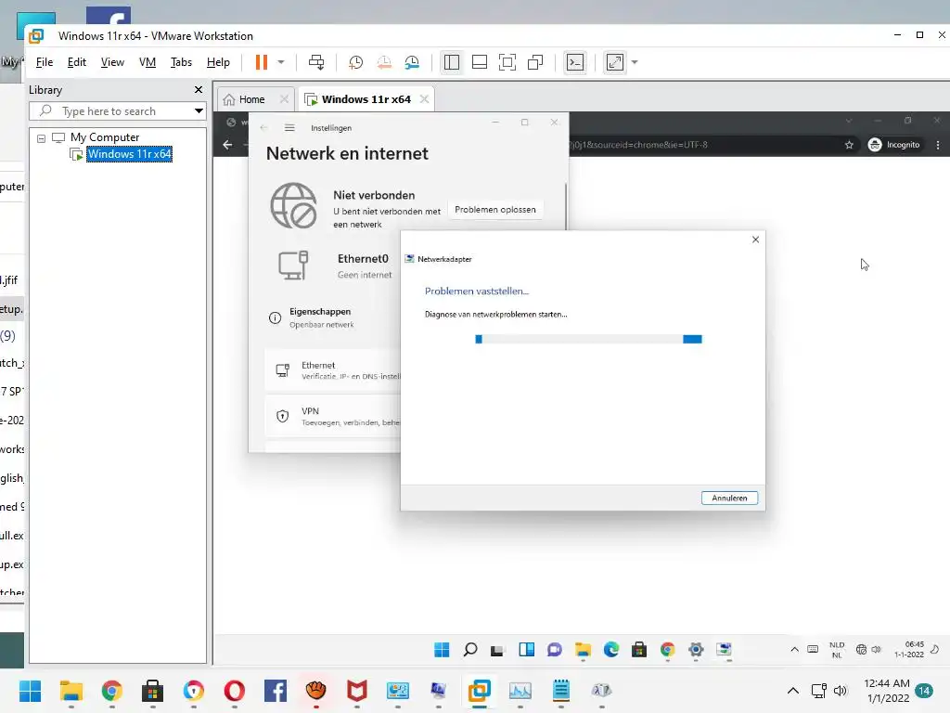
Task: Select Windows 11r x64 in library tree
Action: (x=129, y=154)
